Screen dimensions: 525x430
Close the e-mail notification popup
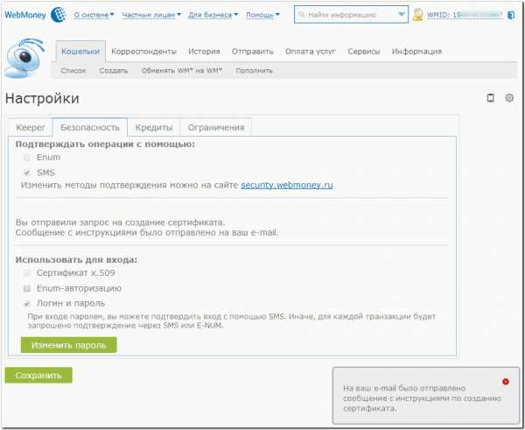pos(506,382)
